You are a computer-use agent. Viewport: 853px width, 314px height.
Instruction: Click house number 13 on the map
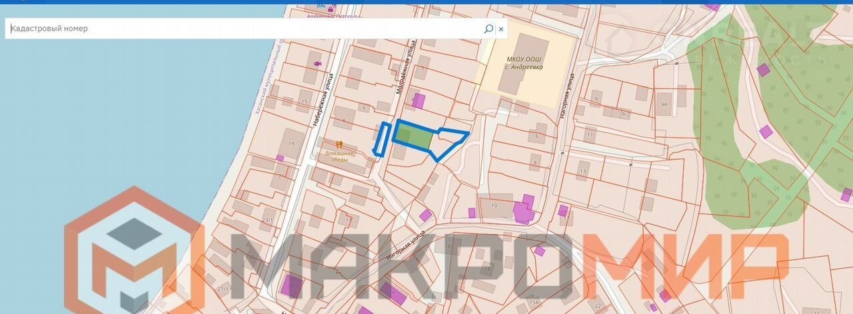[x=582, y=171]
